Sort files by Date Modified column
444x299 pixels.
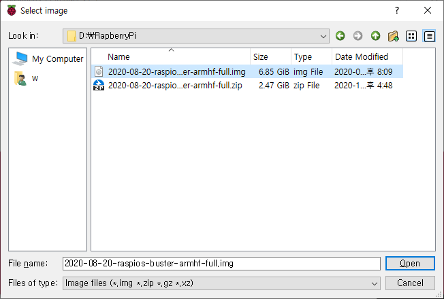[367, 57]
